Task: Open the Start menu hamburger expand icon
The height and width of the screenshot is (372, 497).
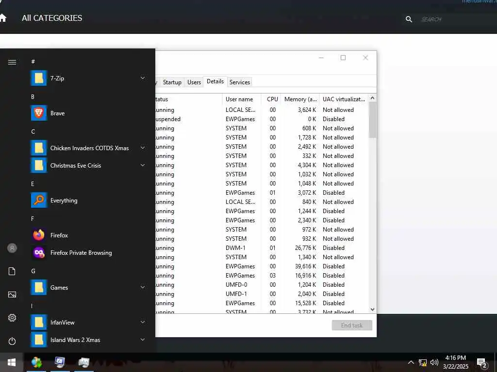Action: pos(12,62)
